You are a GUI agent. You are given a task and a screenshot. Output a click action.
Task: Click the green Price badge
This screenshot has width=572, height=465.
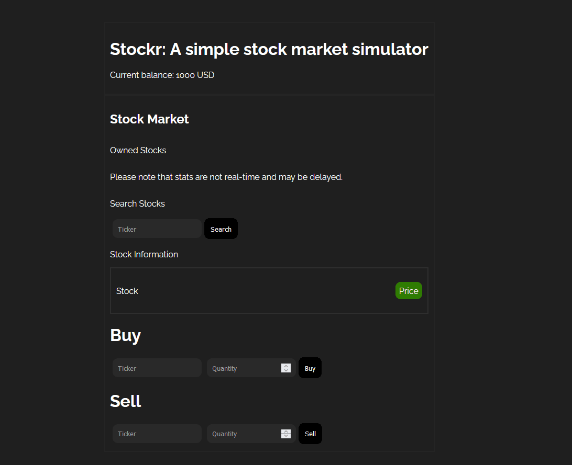pos(409,291)
